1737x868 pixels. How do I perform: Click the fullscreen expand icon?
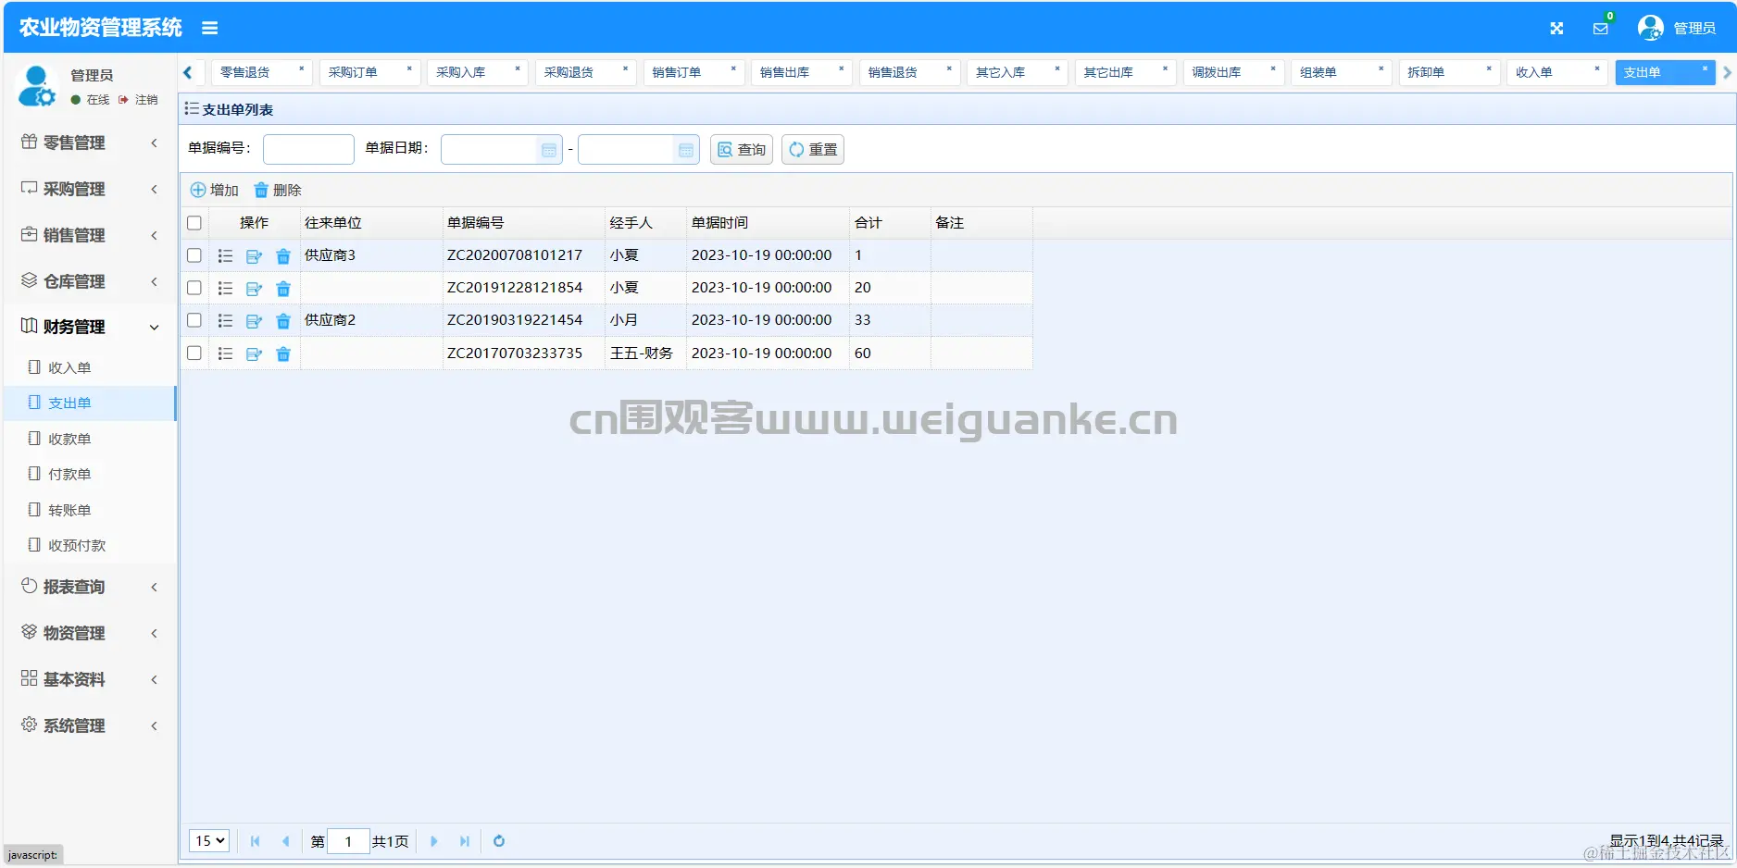(1556, 29)
